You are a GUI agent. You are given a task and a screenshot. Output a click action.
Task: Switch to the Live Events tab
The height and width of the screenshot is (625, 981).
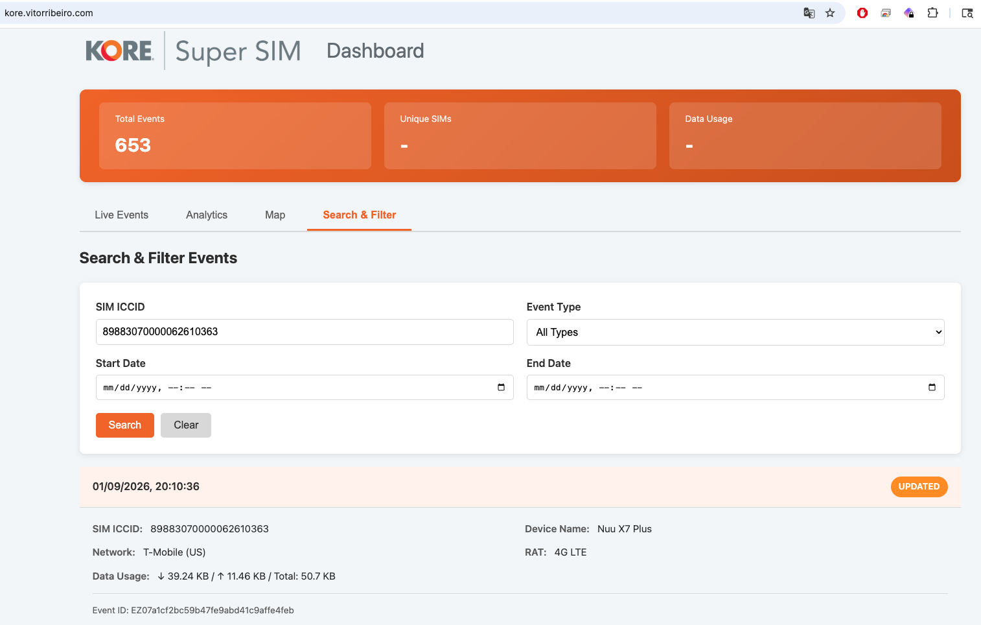coord(121,215)
